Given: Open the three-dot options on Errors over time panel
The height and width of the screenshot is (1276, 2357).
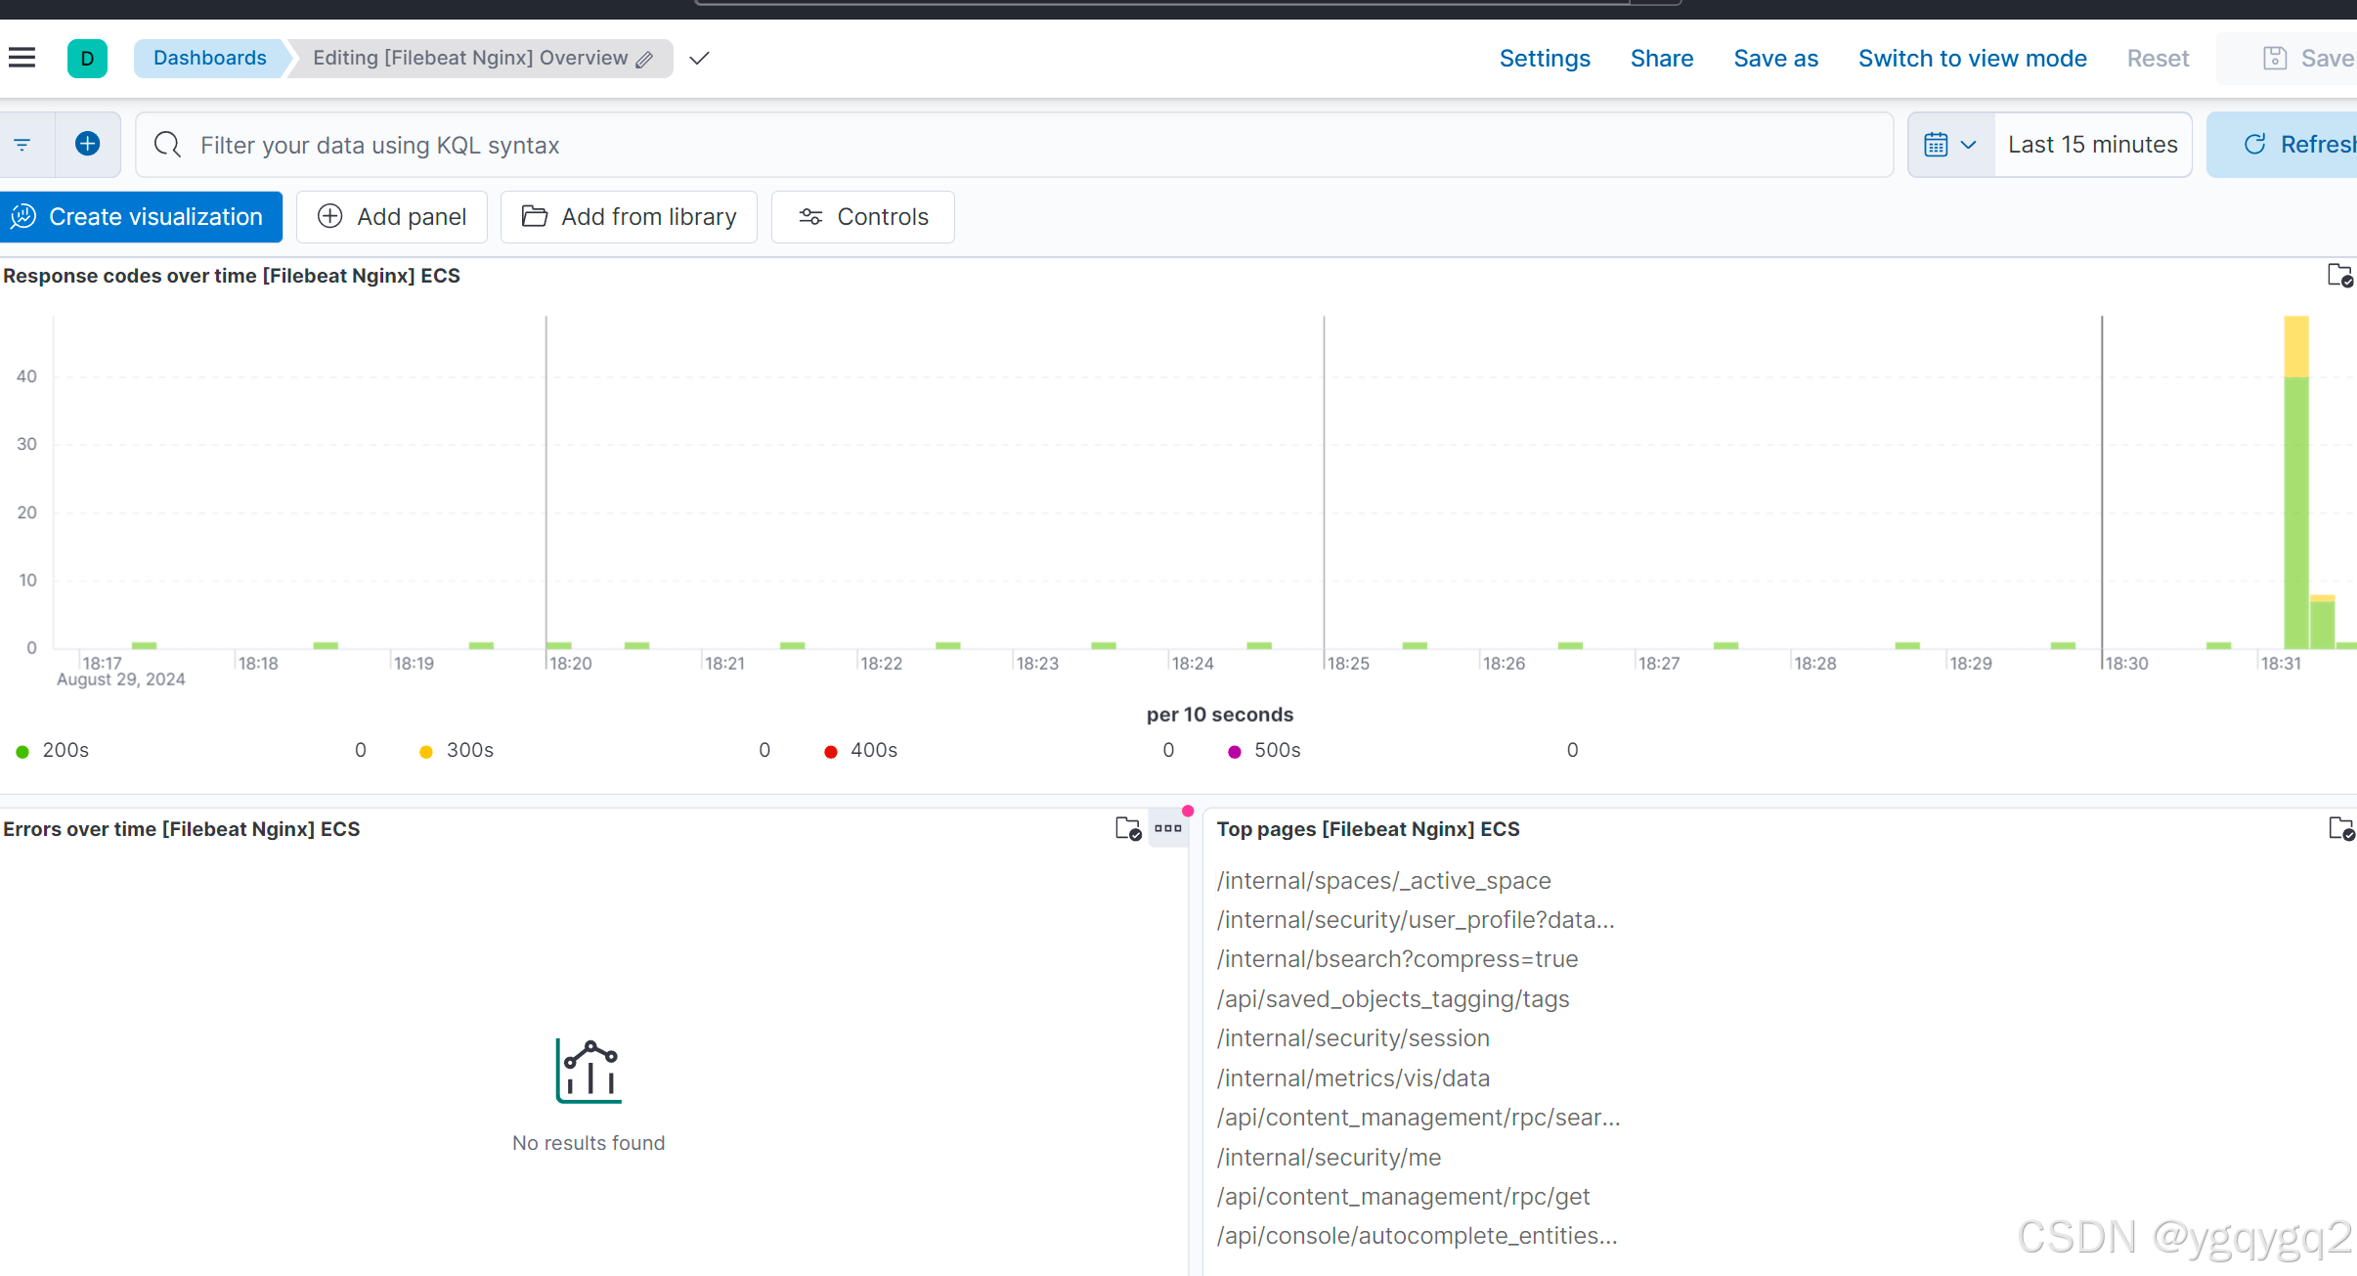Looking at the screenshot, I should coord(1168,828).
